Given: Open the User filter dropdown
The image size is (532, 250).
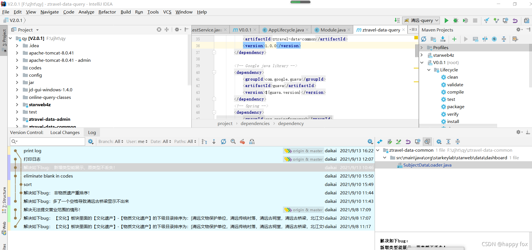Looking at the screenshot, I should tap(137, 142).
